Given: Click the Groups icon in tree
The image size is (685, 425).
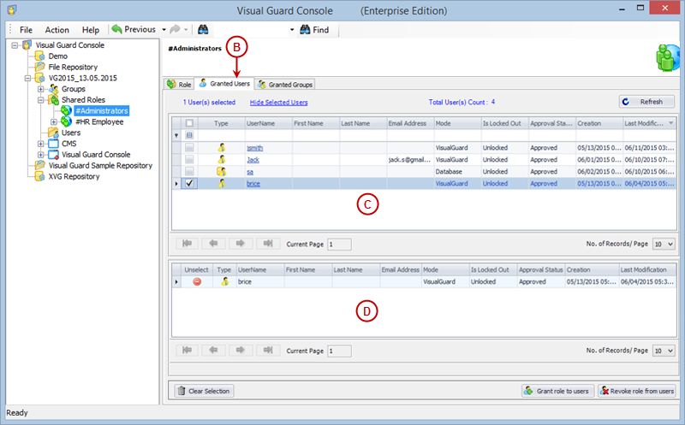Looking at the screenshot, I should 53,89.
